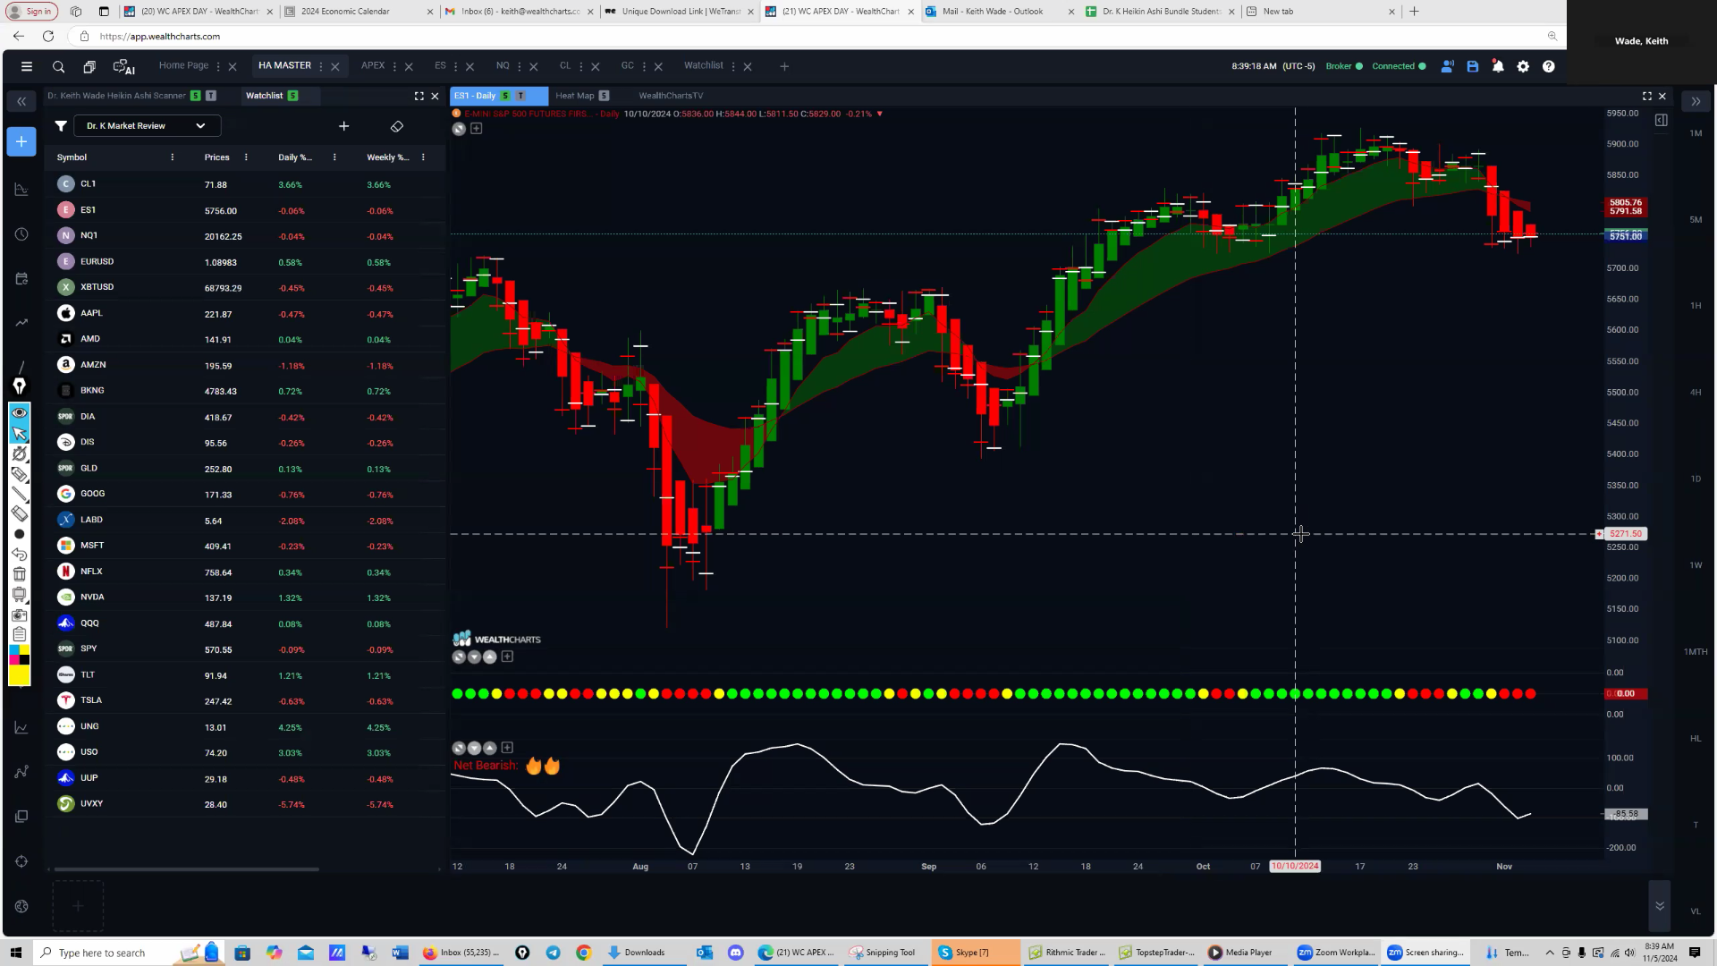
Task: Open the help question mark
Action: [x=1549, y=66]
